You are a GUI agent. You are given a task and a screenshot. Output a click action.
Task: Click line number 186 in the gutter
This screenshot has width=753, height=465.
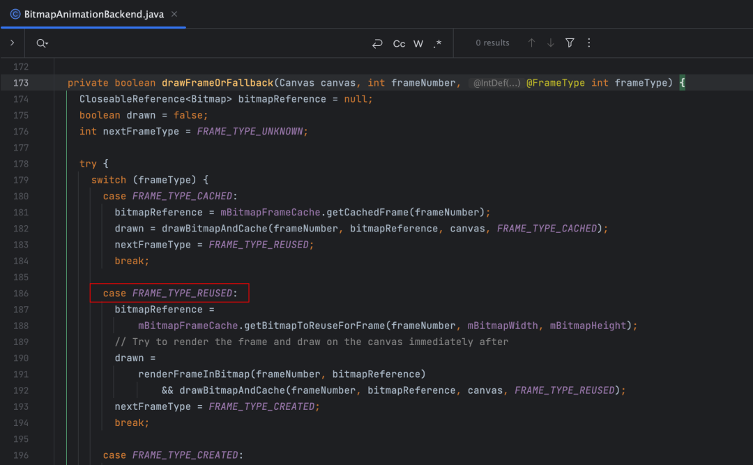click(x=21, y=293)
